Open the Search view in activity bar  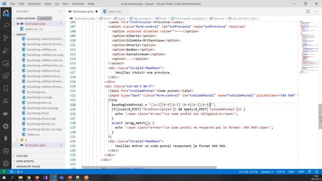(6, 25)
